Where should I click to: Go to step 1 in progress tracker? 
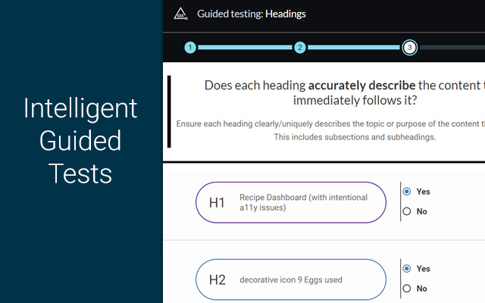click(190, 47)
